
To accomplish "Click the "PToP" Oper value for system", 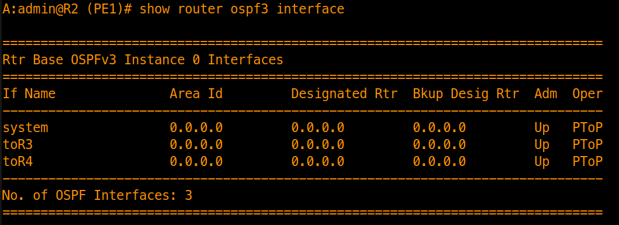I will [588, 128].
